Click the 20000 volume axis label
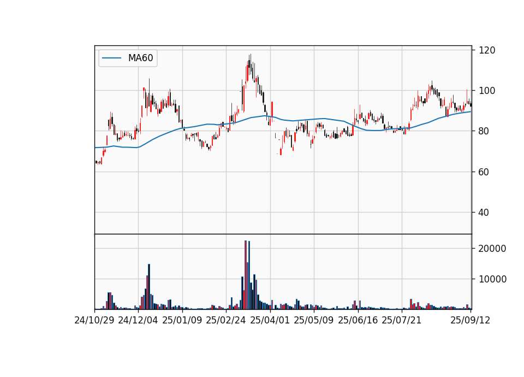 pos(492,249)
